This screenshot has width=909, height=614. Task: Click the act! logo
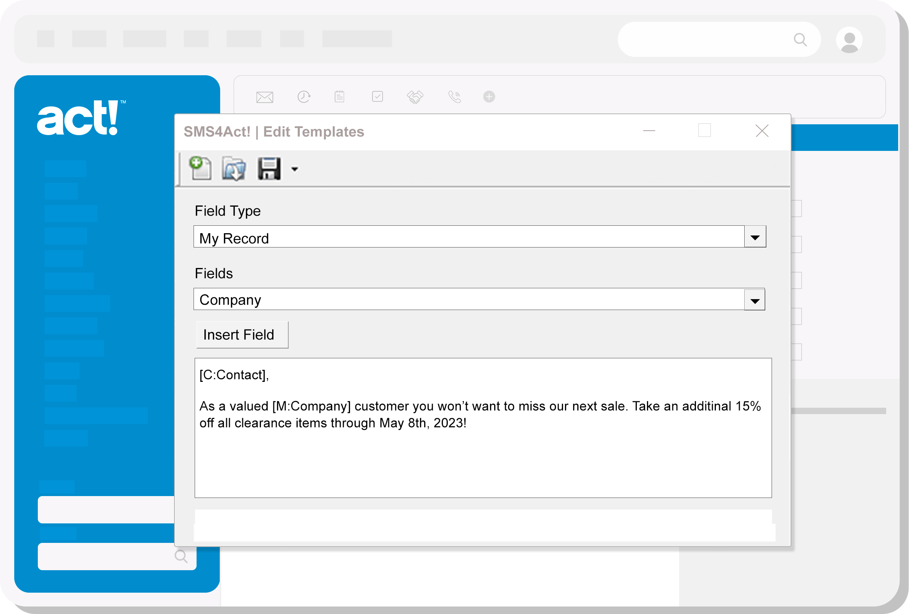click(x=78, y=118)
